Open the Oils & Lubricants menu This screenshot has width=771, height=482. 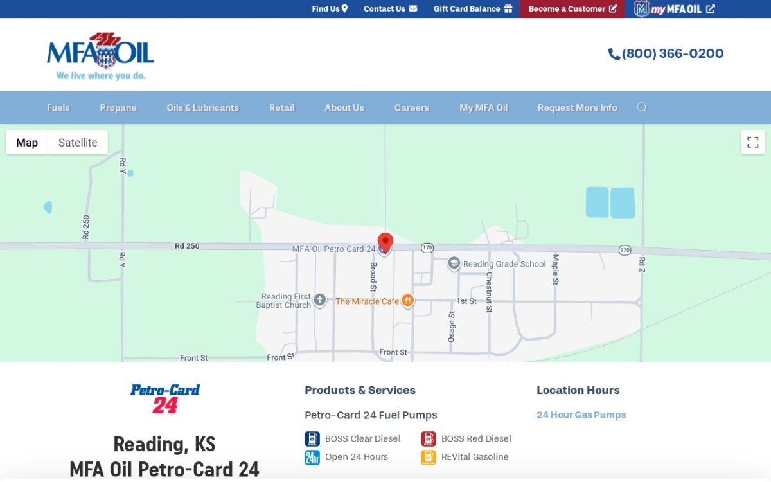(x=203, y=107)
